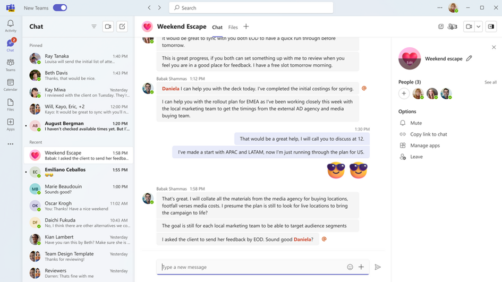Click the Meet now video icon in chat list
The height and width of the screenshot is (282, 502).
[x=108, y=27]
